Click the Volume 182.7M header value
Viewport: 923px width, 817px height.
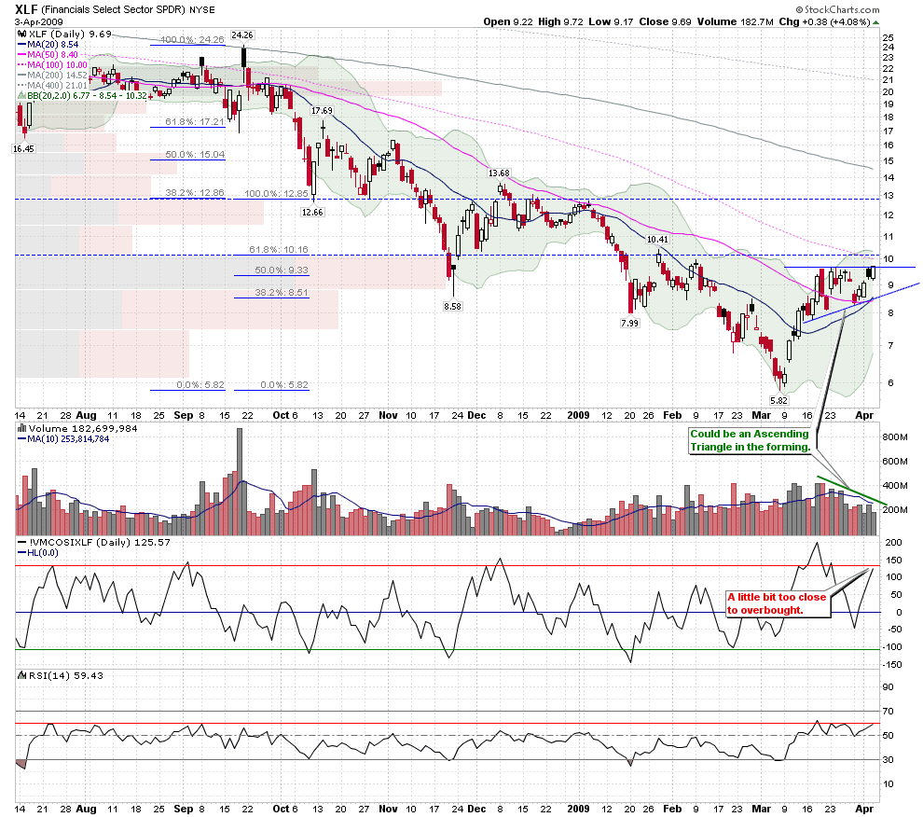pyautogui.click(x=736, y=21)
